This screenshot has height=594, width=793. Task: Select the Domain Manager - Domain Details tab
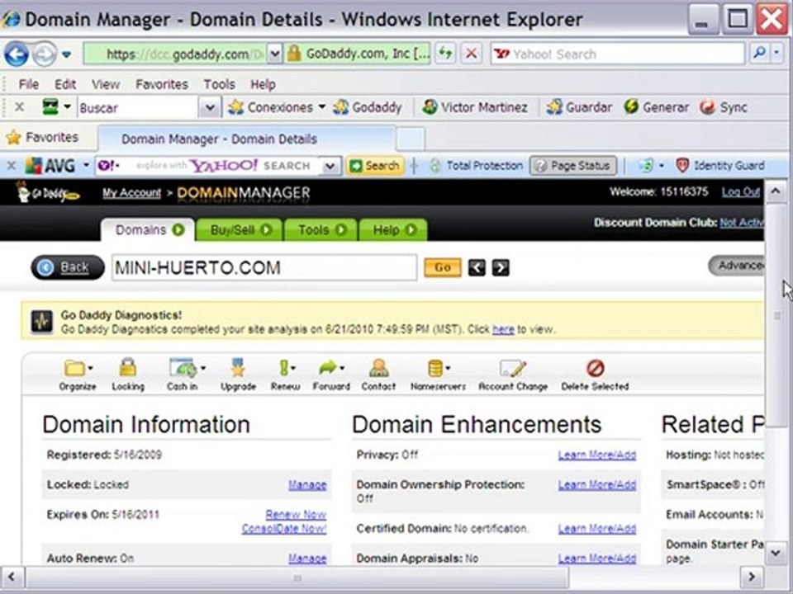[x=246, y=139]
